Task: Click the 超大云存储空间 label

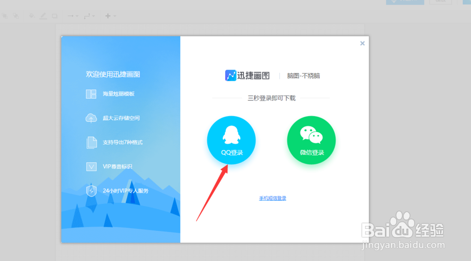Action: (x=121, y=118)
